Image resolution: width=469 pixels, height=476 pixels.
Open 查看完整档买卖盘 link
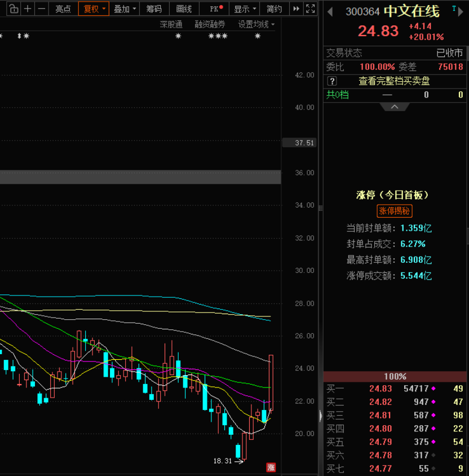click(394, 81)
